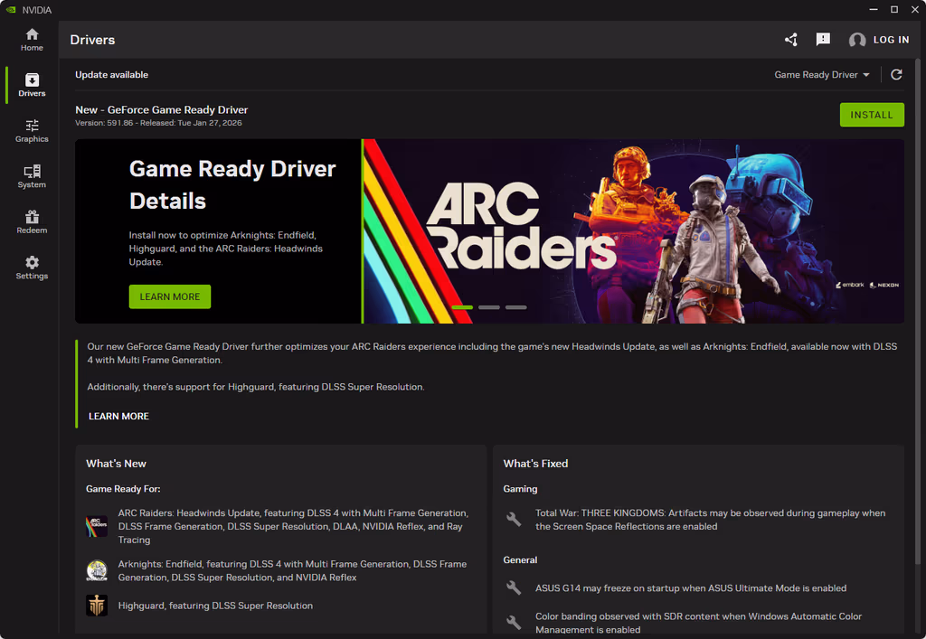This screenshot has width=926, height=639.
Task: Click LOG IN in the header
Action: pos(879,40)
